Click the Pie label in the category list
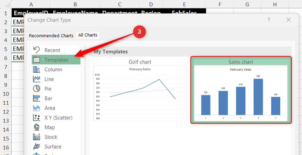The image size is (302, 155). [48, 89]
